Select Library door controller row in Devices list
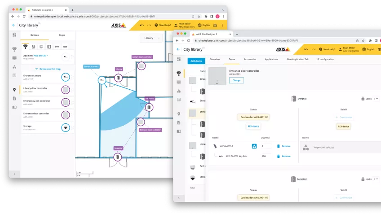381x214 pixels. 47,90
